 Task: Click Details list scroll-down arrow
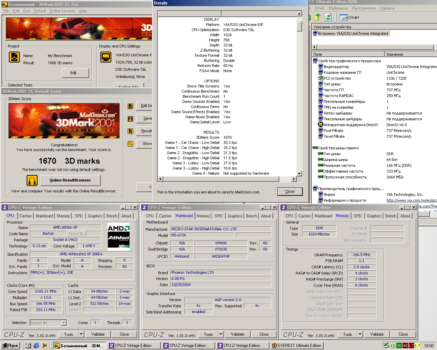tap(299, 174)
